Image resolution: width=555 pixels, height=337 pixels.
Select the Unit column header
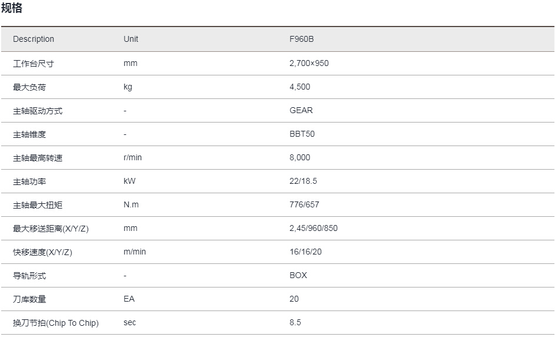pos(131,39)
